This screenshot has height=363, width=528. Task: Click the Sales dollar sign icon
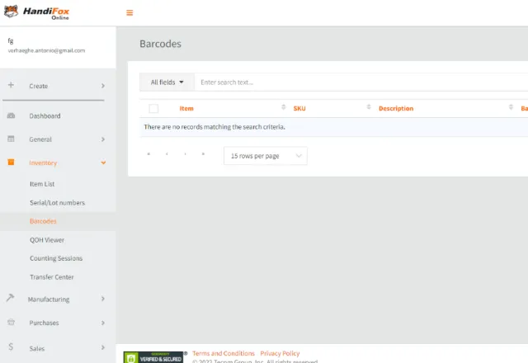coord(11,346)
